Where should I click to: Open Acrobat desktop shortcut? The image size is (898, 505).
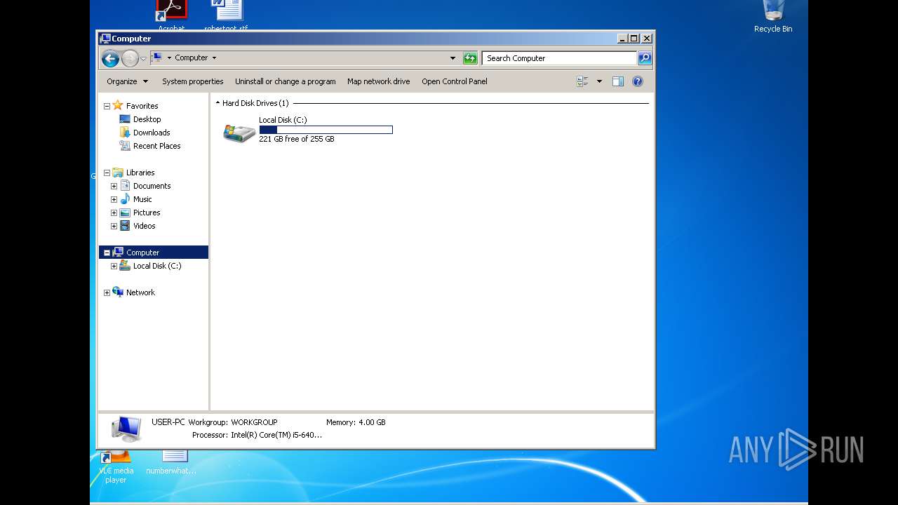click(x=171, y=15)
